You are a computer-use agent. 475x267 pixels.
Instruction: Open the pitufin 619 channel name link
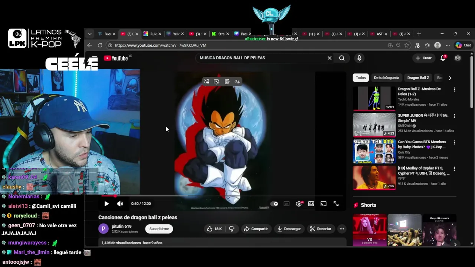pyautogui.click(x=122, y=226)
